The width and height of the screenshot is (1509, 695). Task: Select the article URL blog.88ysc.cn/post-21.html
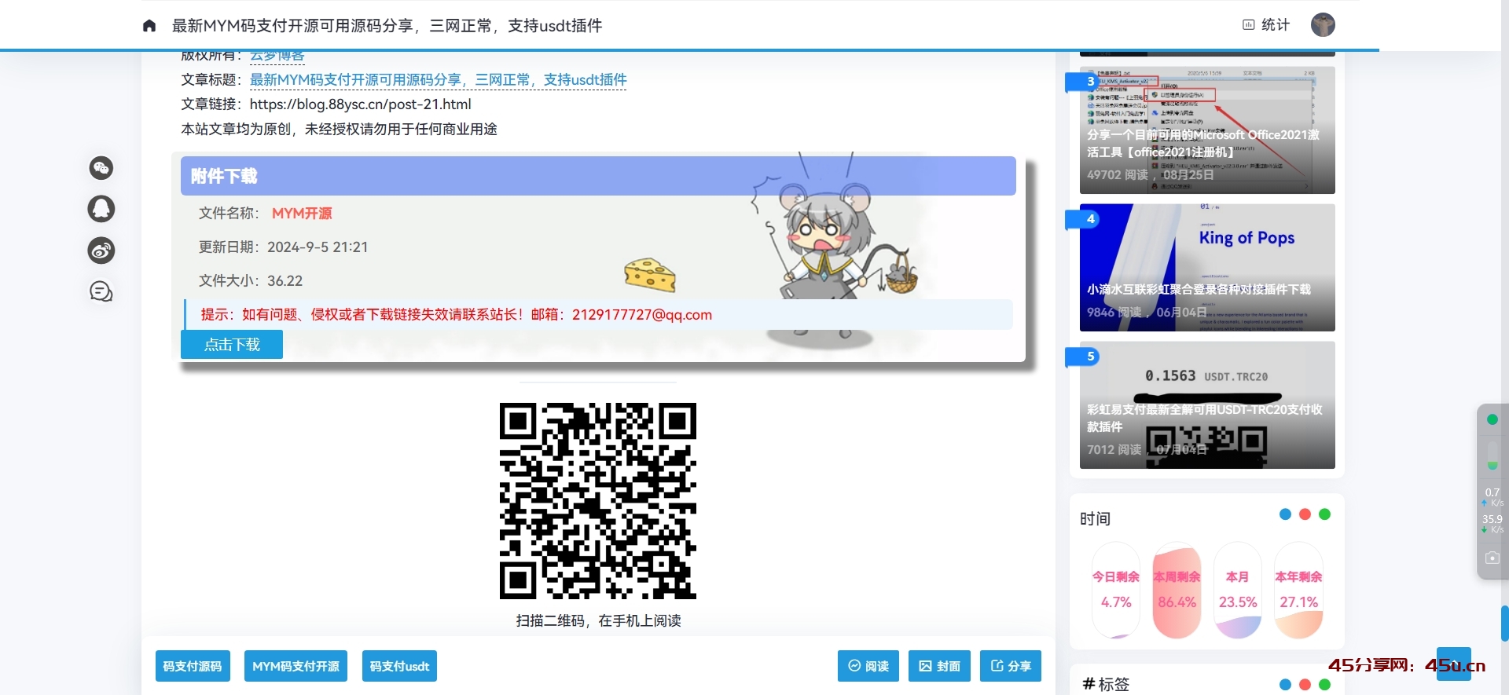(360, 104)
